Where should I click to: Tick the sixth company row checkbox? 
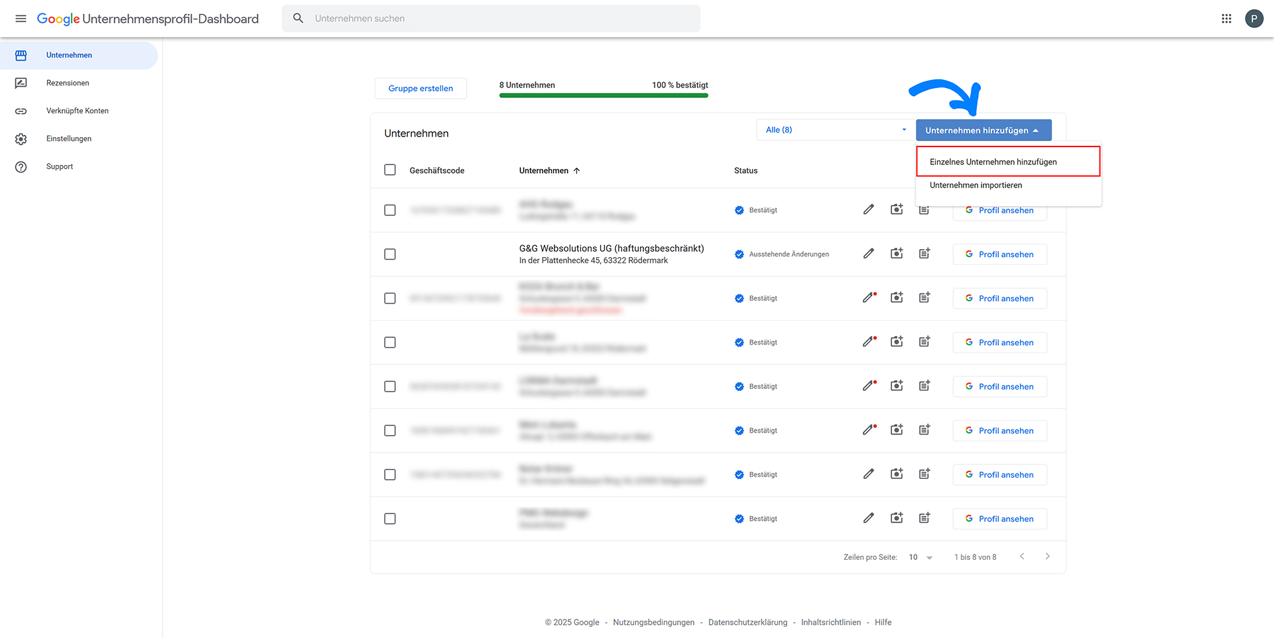point(390,431)
